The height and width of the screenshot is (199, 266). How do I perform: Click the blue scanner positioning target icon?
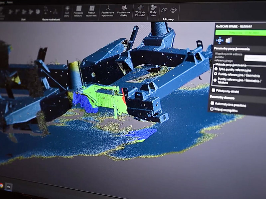[219, 40]
